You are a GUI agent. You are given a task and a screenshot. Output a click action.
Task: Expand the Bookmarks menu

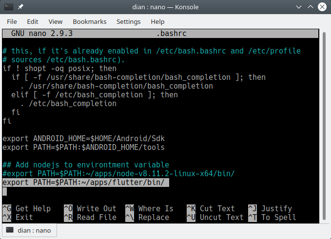[89, 21]
